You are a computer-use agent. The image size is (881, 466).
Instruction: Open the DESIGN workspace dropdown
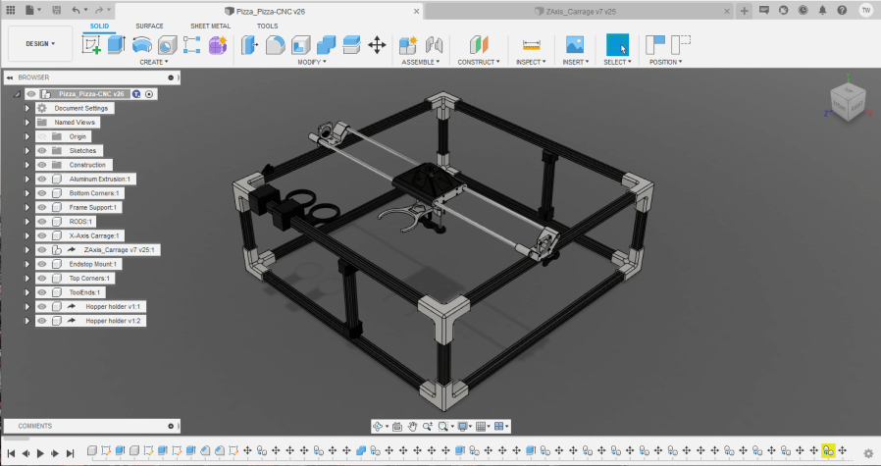click(40, 44)
